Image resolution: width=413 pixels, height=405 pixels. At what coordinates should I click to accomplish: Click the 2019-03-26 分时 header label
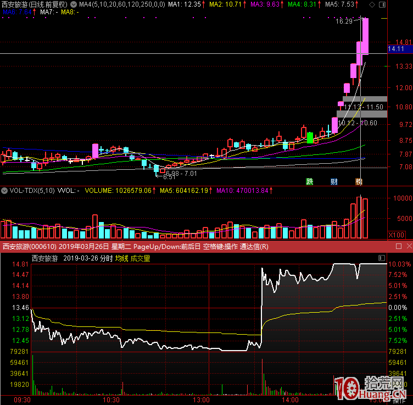[88, 258]
